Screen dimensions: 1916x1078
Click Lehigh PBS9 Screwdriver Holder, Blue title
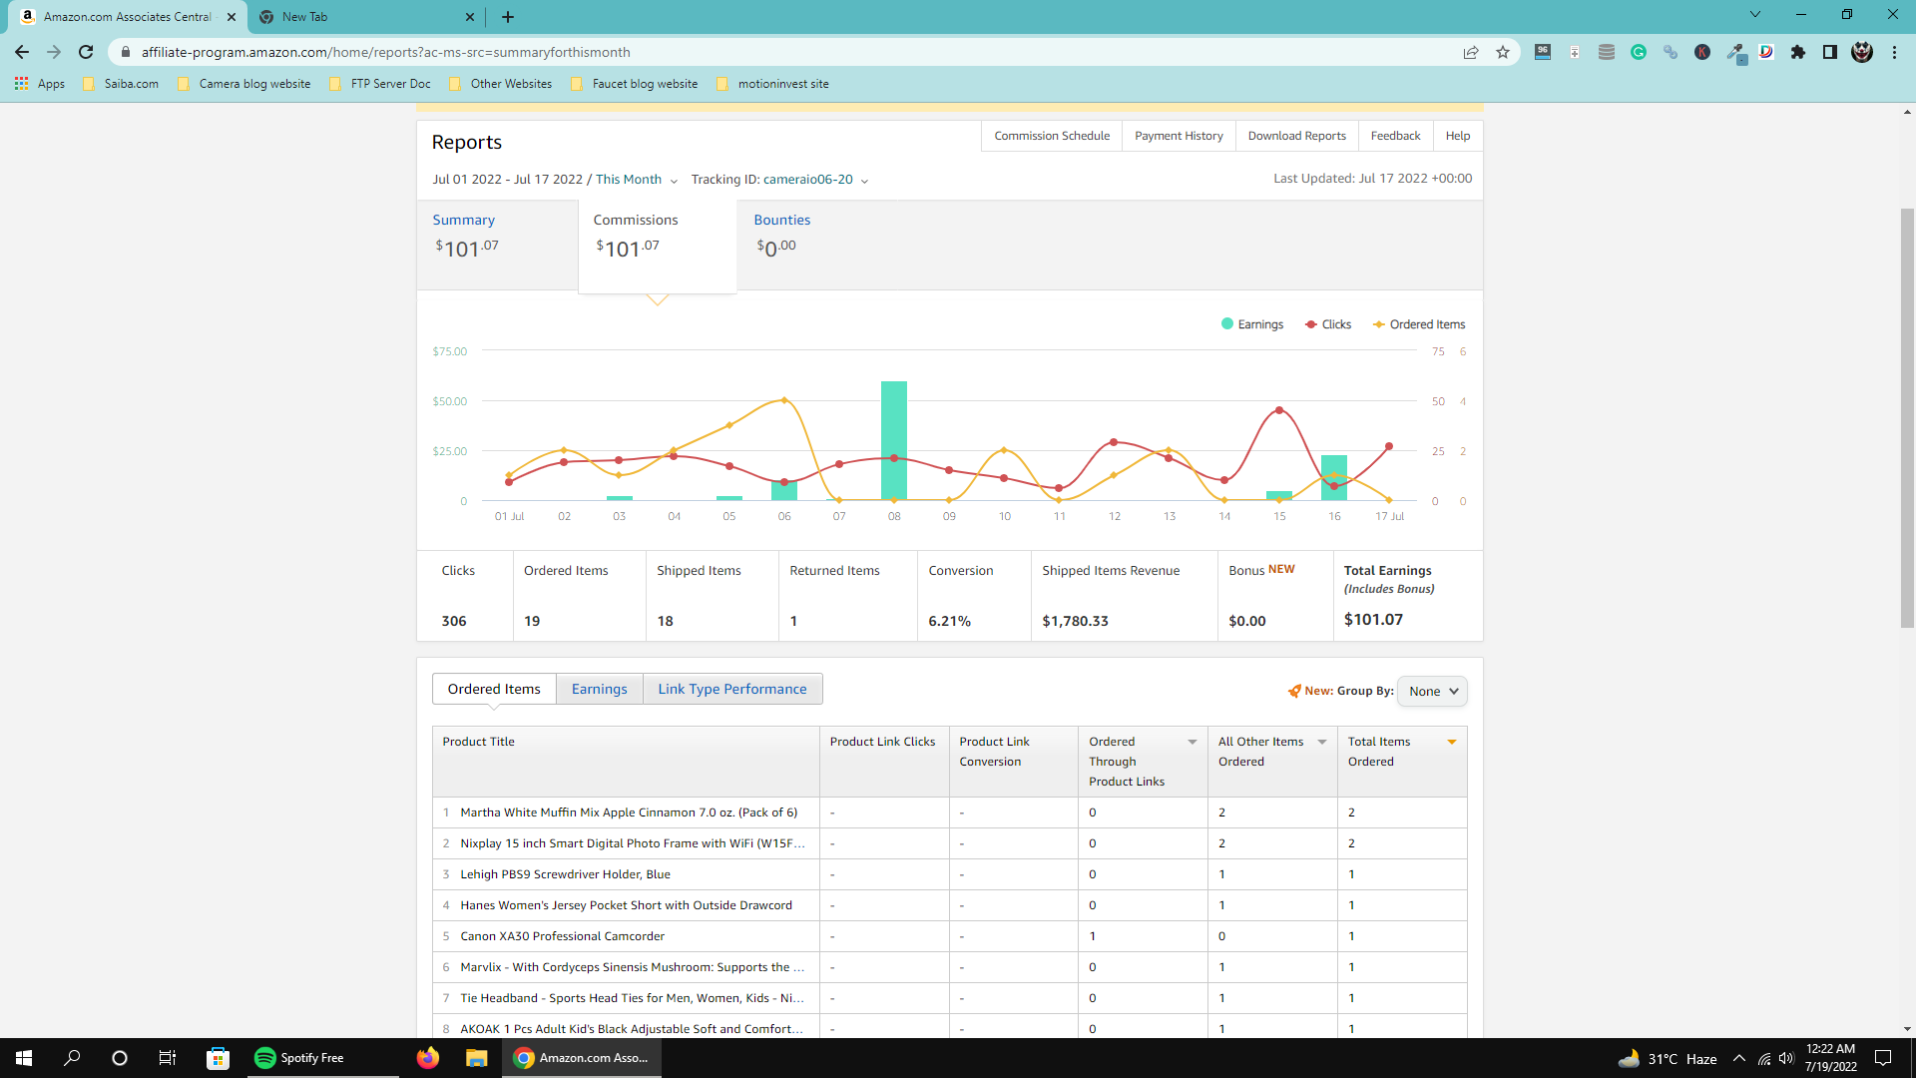coord(565,874)
